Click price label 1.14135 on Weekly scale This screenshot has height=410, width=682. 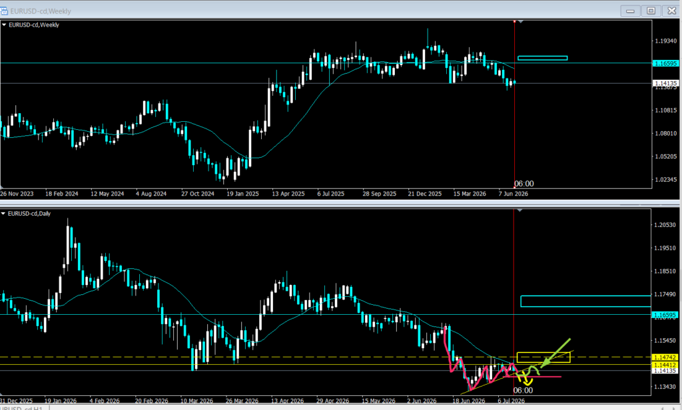(666, 83)
